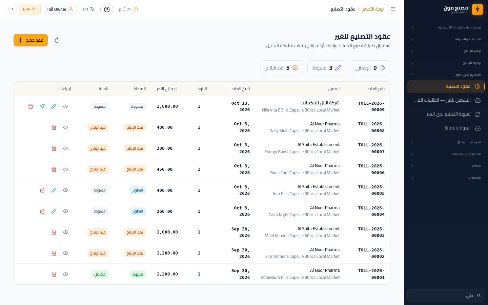Open the help question mark icon
The width and height of the screenshot is (488, 305).
tap(107, 9)
